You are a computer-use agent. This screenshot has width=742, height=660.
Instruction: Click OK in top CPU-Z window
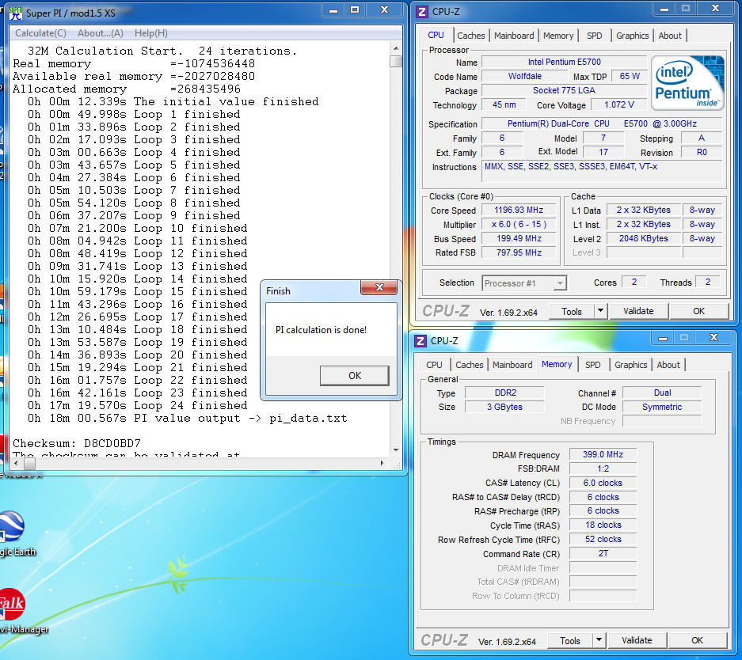tap(699, 311)
